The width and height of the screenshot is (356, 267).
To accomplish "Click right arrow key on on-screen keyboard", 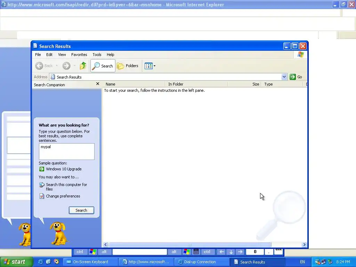I will pos(240,252).
